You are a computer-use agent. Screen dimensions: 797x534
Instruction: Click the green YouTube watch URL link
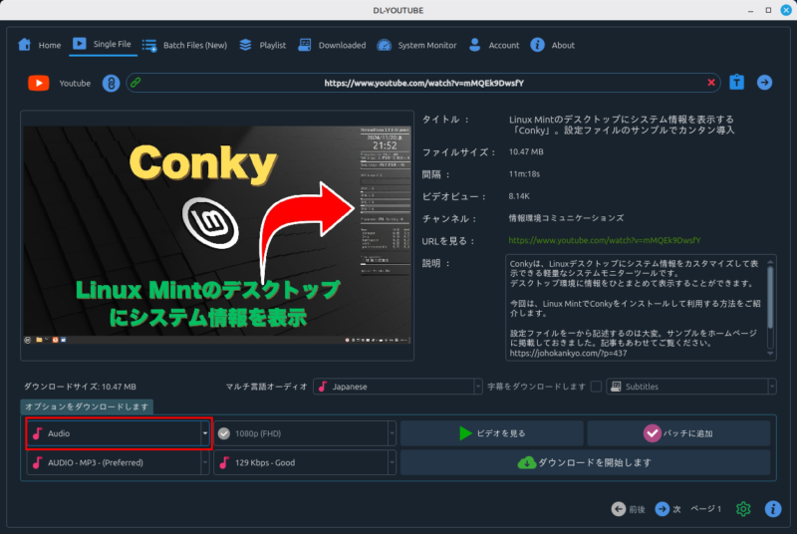[605, 240]
